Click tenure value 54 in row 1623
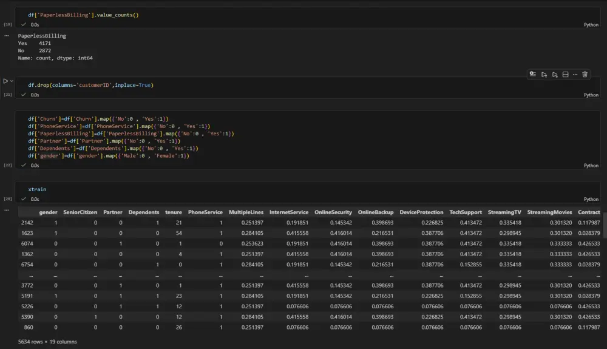The height and width of the screenshot is (349, 607). (179, 233)
